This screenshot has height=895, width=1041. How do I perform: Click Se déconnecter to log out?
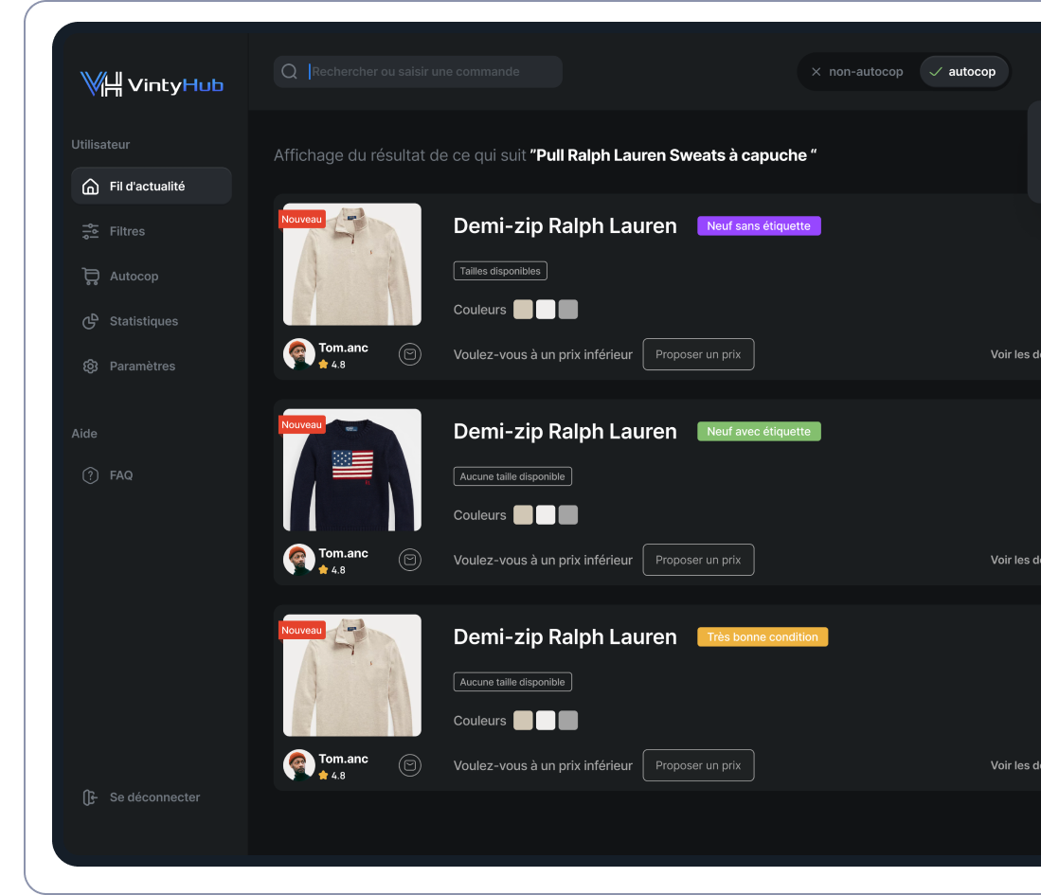154,797
